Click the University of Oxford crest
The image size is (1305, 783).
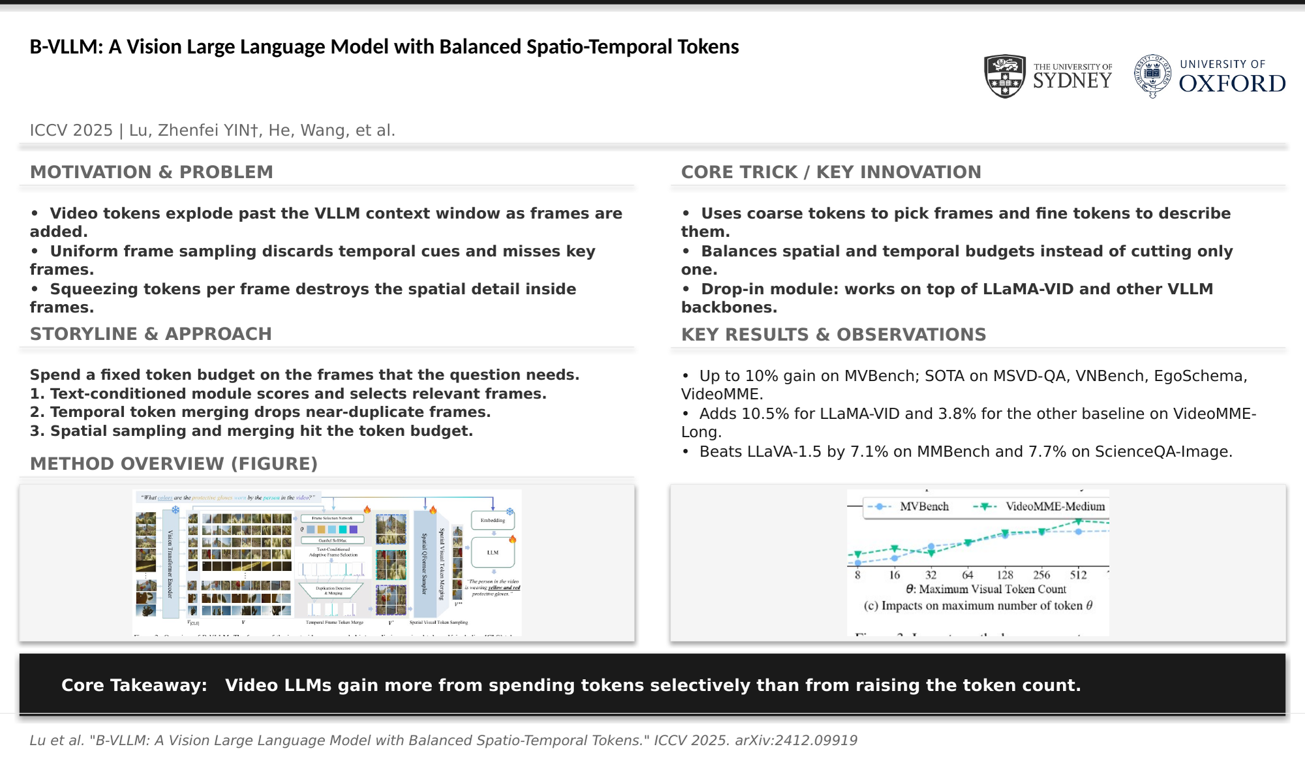1153,76
